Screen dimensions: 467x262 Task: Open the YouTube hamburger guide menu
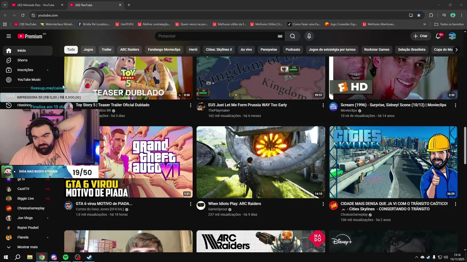[x=9, y=36]
